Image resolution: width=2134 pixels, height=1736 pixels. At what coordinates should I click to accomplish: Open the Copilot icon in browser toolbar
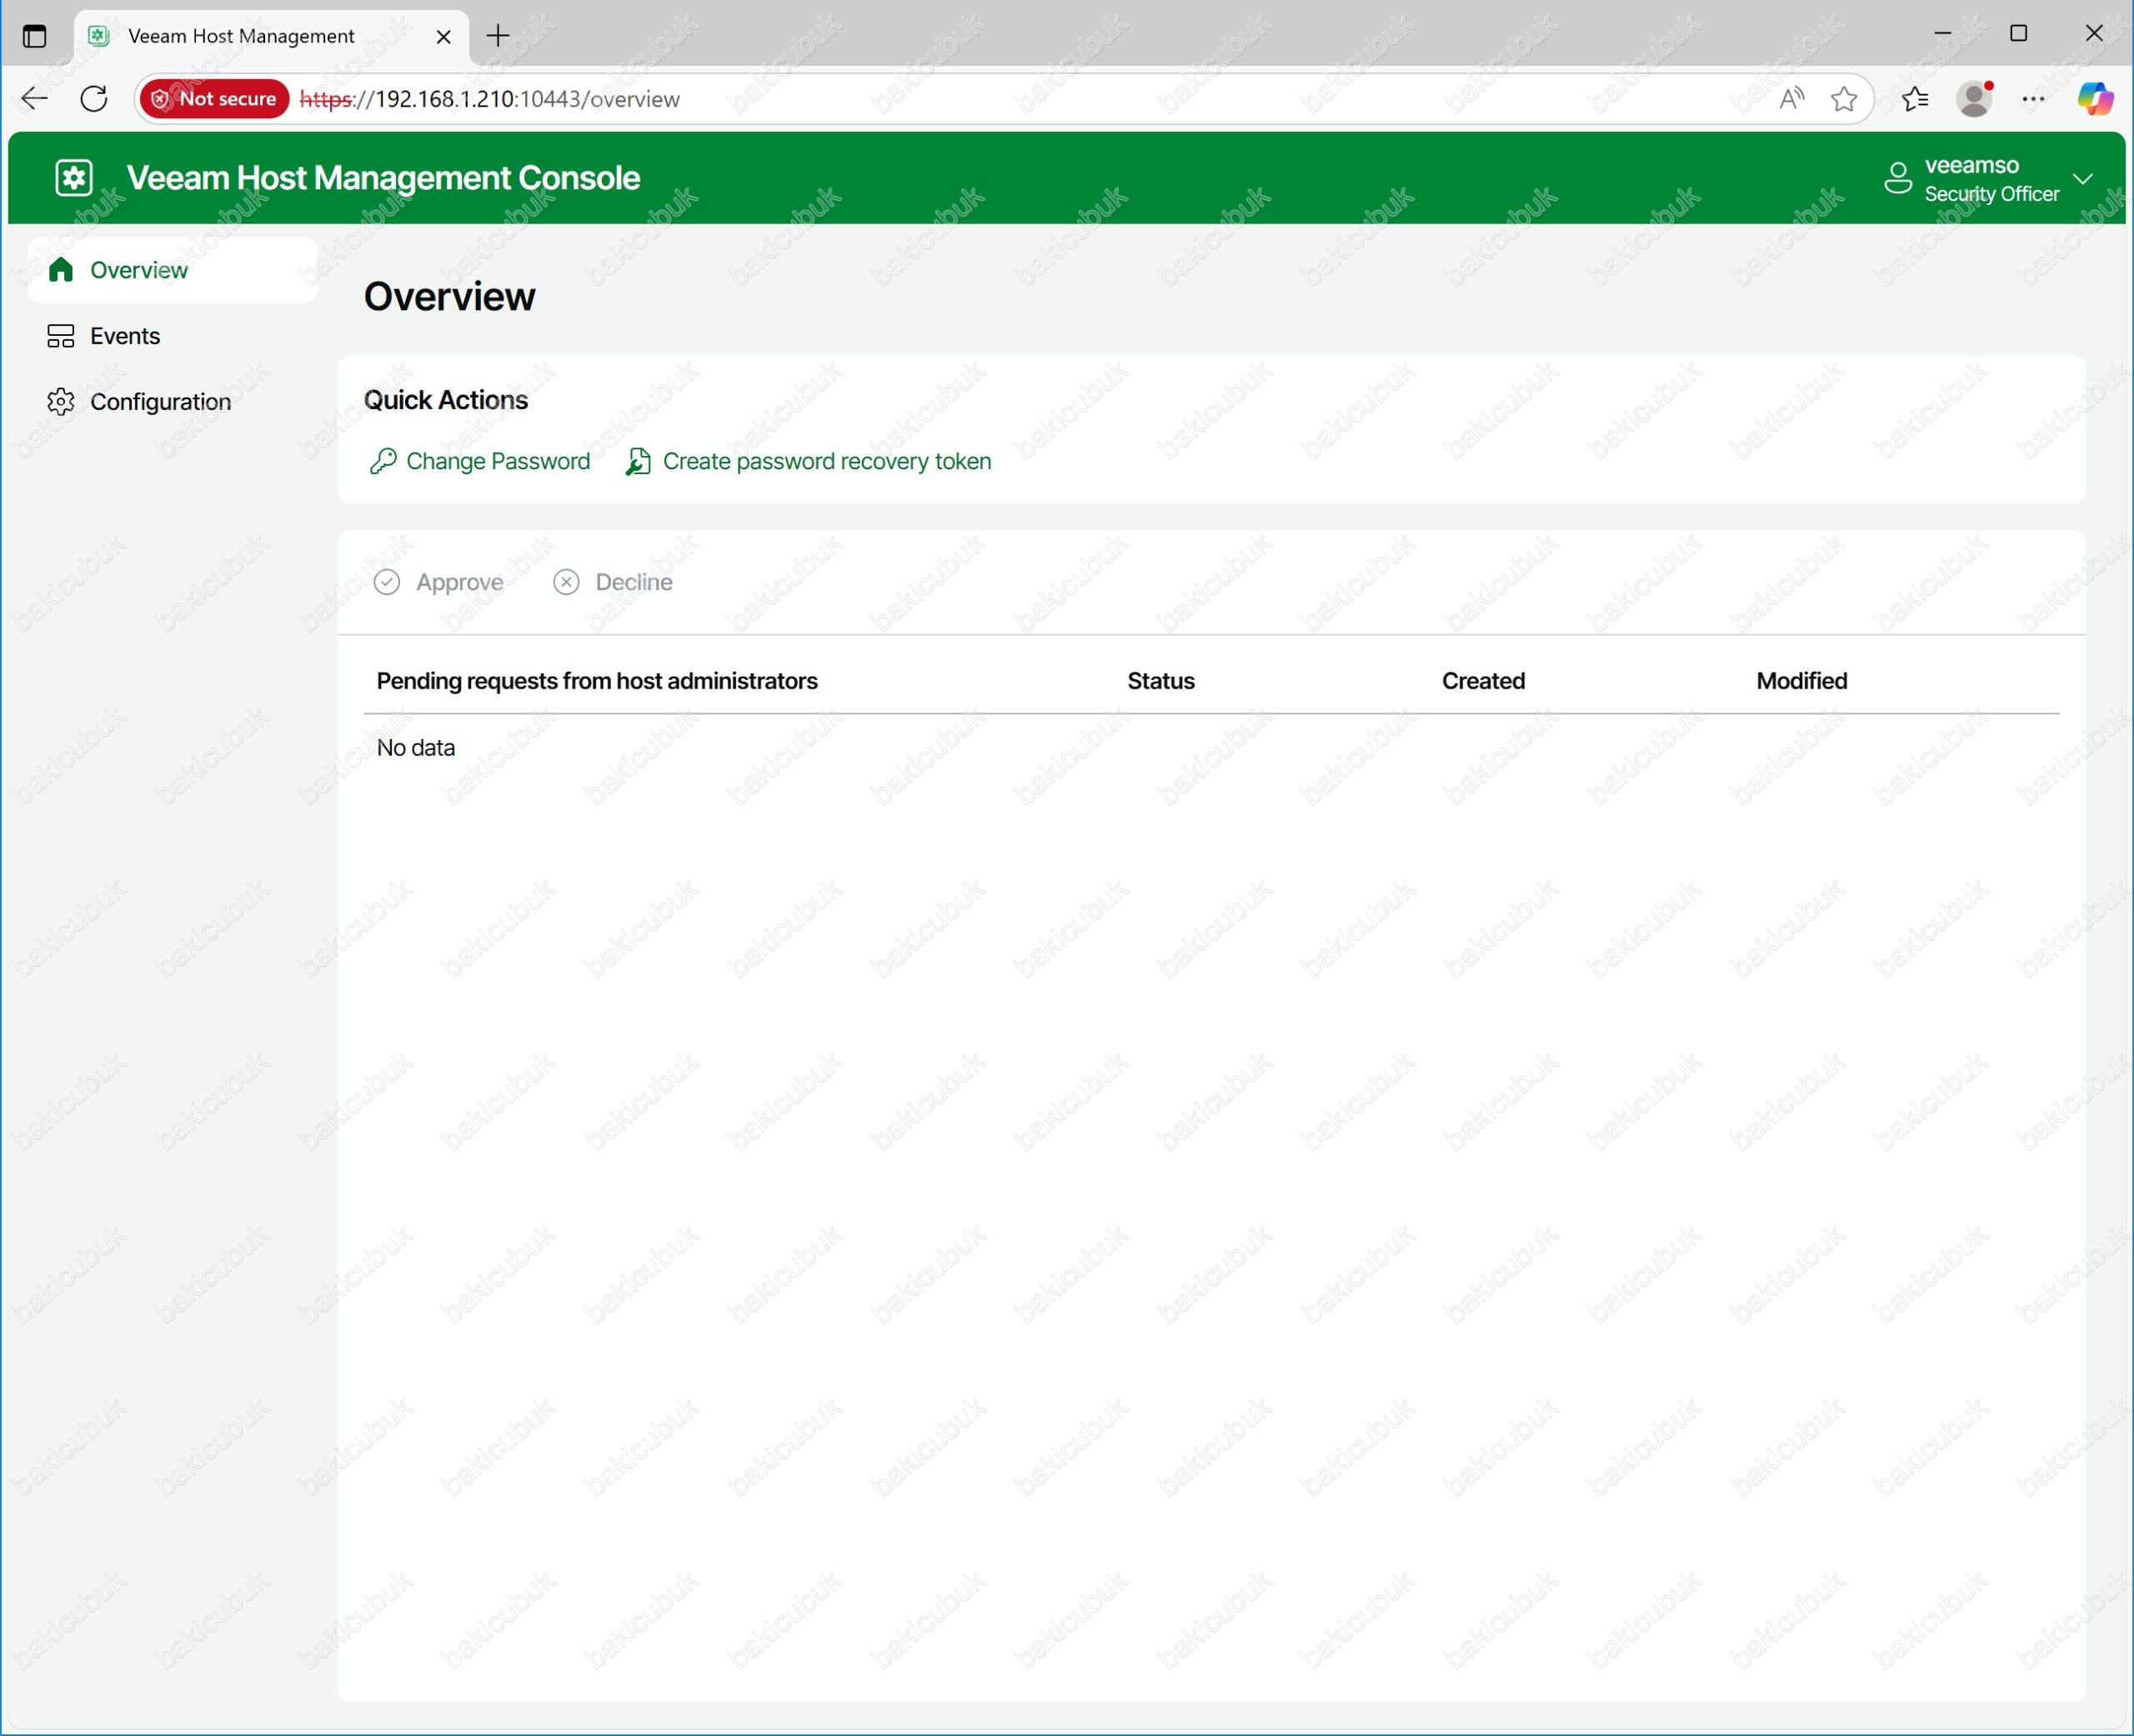pyautogui.click(x=2095, y=98)
